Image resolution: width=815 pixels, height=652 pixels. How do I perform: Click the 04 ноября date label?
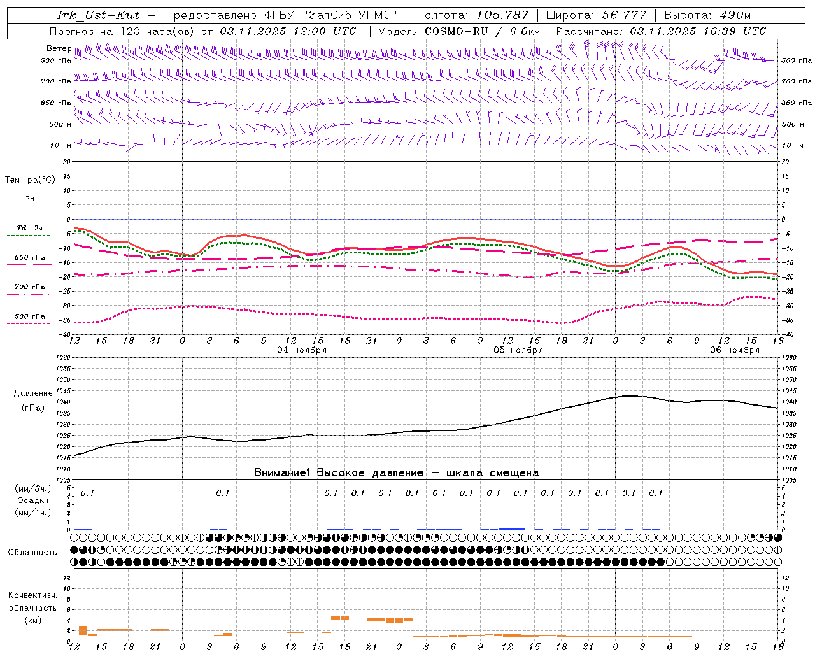click(302, 350)
